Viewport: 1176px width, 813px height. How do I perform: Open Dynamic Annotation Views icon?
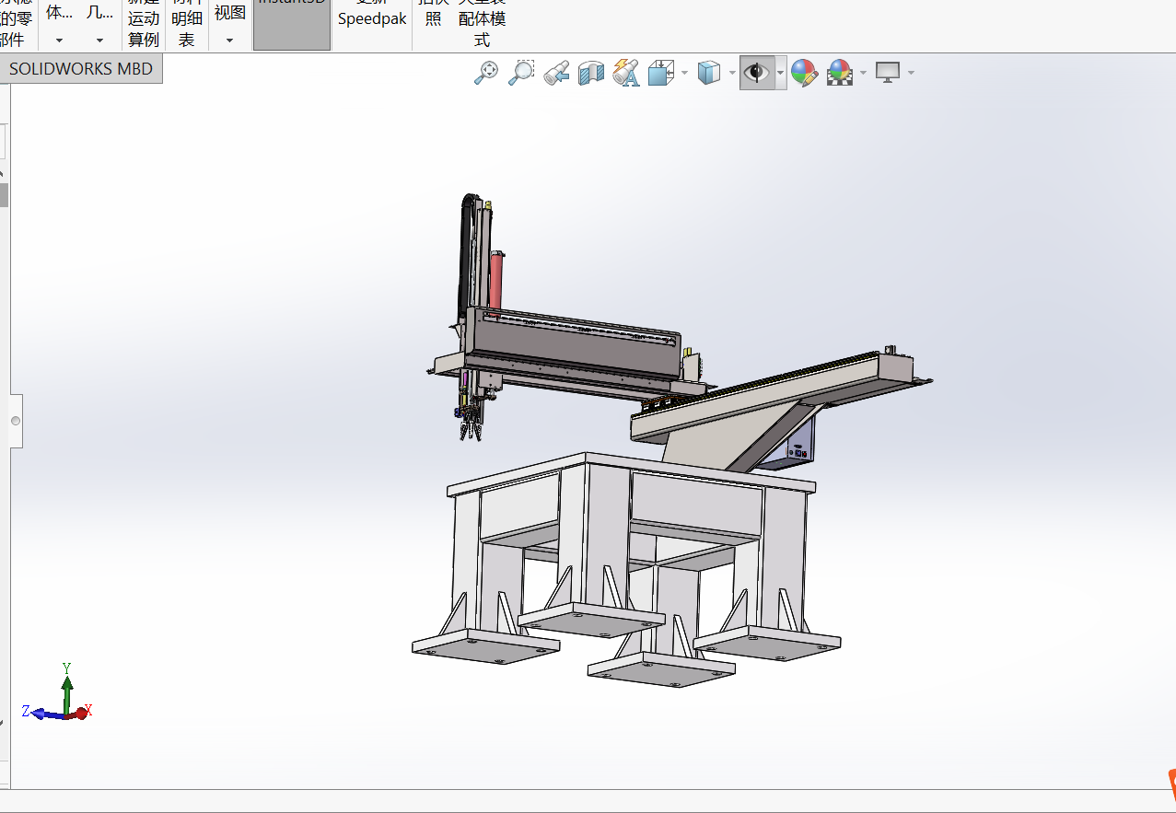coord(625,73)
